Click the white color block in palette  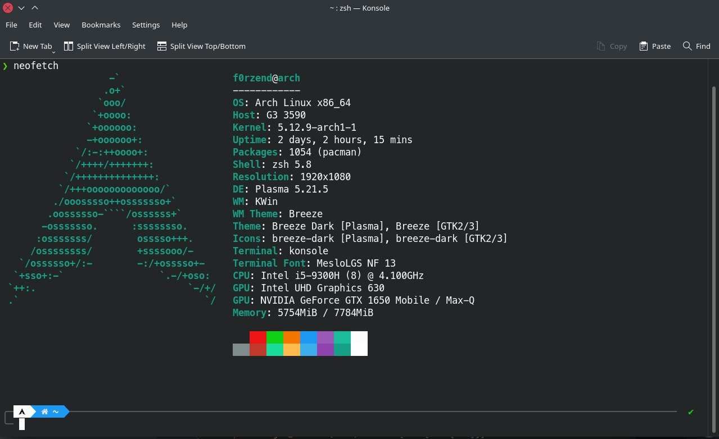[359, 344]
